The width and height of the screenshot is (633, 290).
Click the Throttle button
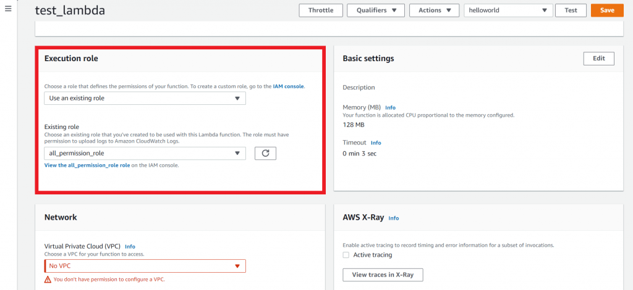tap(321, 10)
